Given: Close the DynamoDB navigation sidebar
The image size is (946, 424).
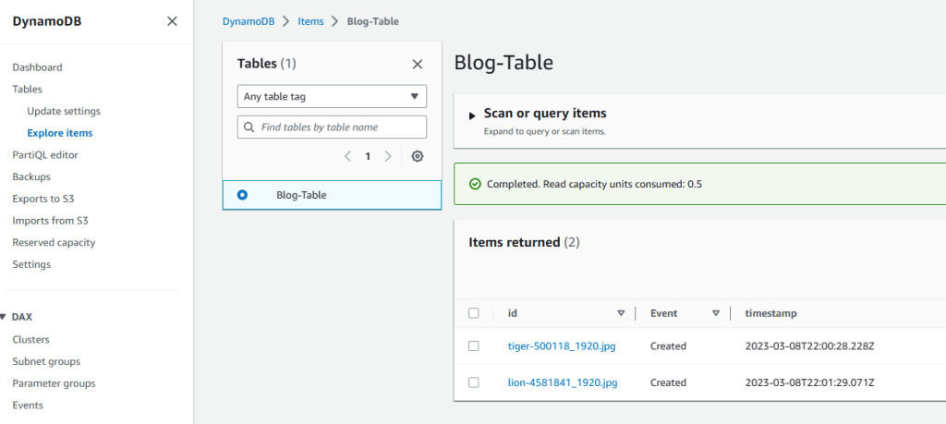Looking at the screenshot, I should [172, 21].
